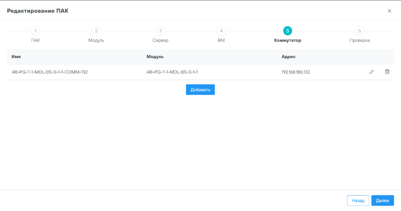Viewport: 401px width, 211px height.
Task: Go to step 1 circle ПАК
Action: coord(35,31)
